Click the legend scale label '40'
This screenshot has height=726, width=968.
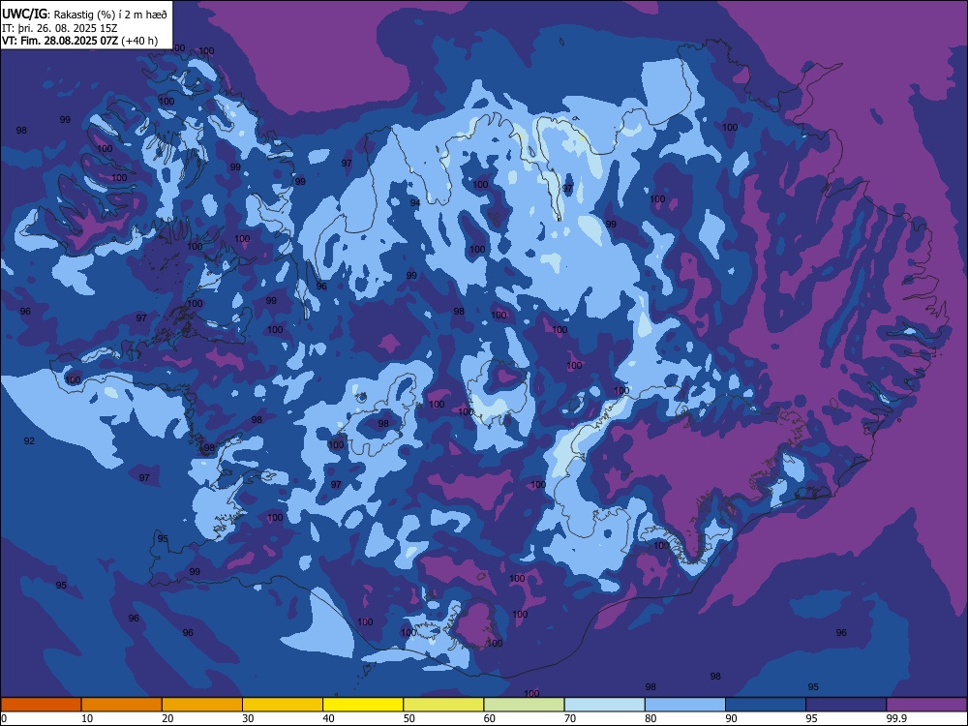[x=328, y=718]
